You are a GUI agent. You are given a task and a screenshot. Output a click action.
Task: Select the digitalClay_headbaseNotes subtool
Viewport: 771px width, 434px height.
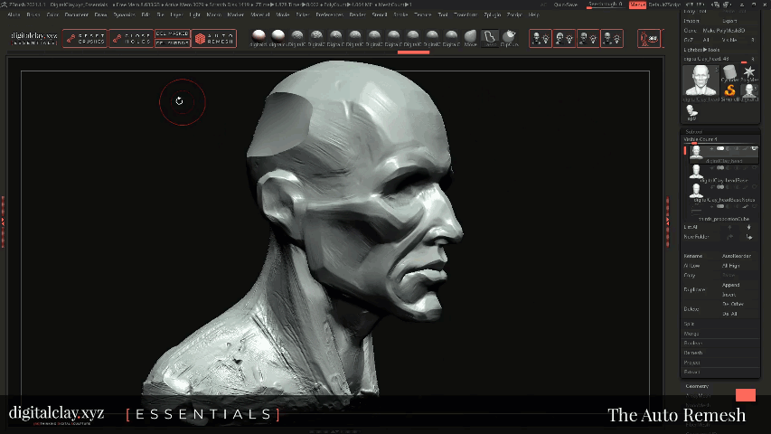point(723,193)
